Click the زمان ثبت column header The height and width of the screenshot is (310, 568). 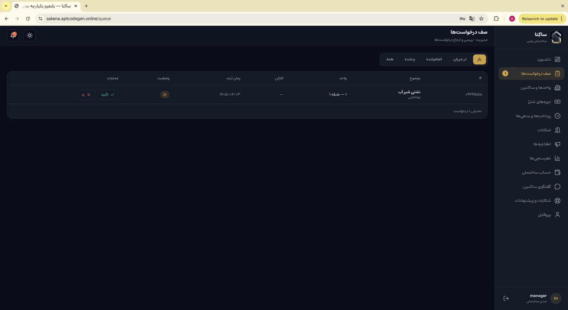click(x=233, y=78)
